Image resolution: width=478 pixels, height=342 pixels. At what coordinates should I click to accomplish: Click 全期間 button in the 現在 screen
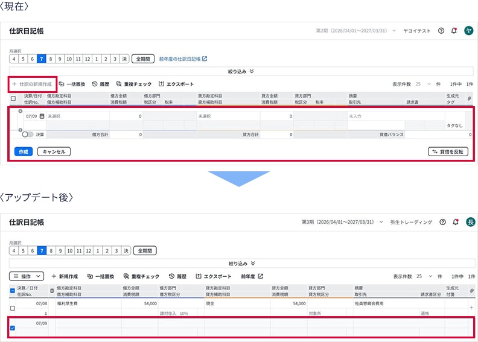(x=143, y=59)
